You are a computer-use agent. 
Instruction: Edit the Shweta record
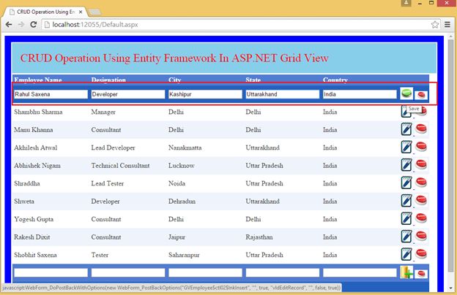[x=406, y=201]
